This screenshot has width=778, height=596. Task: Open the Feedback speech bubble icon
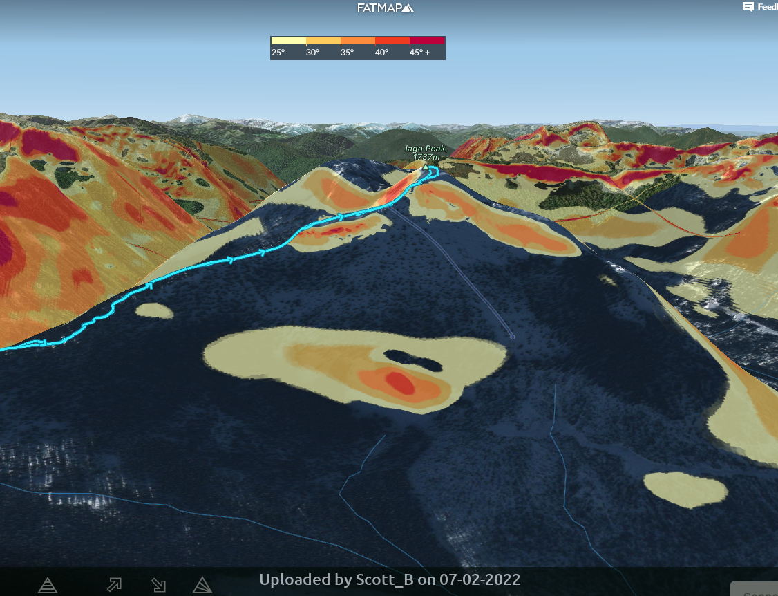(x=748, y=7)
